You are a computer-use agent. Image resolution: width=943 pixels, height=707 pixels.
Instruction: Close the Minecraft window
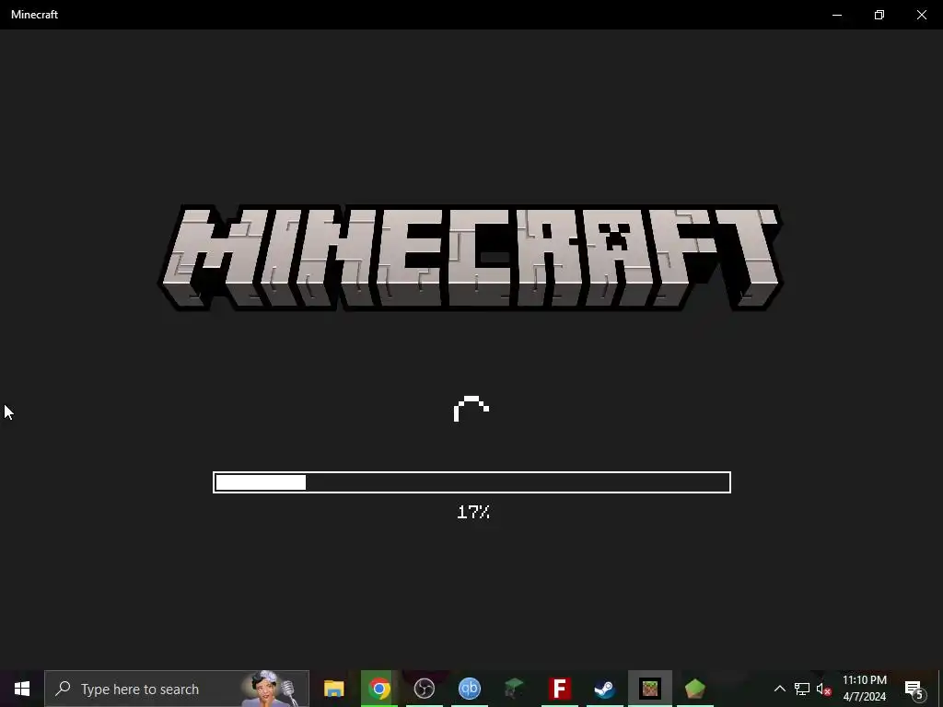pyautogui.click(x=921, y=15)
